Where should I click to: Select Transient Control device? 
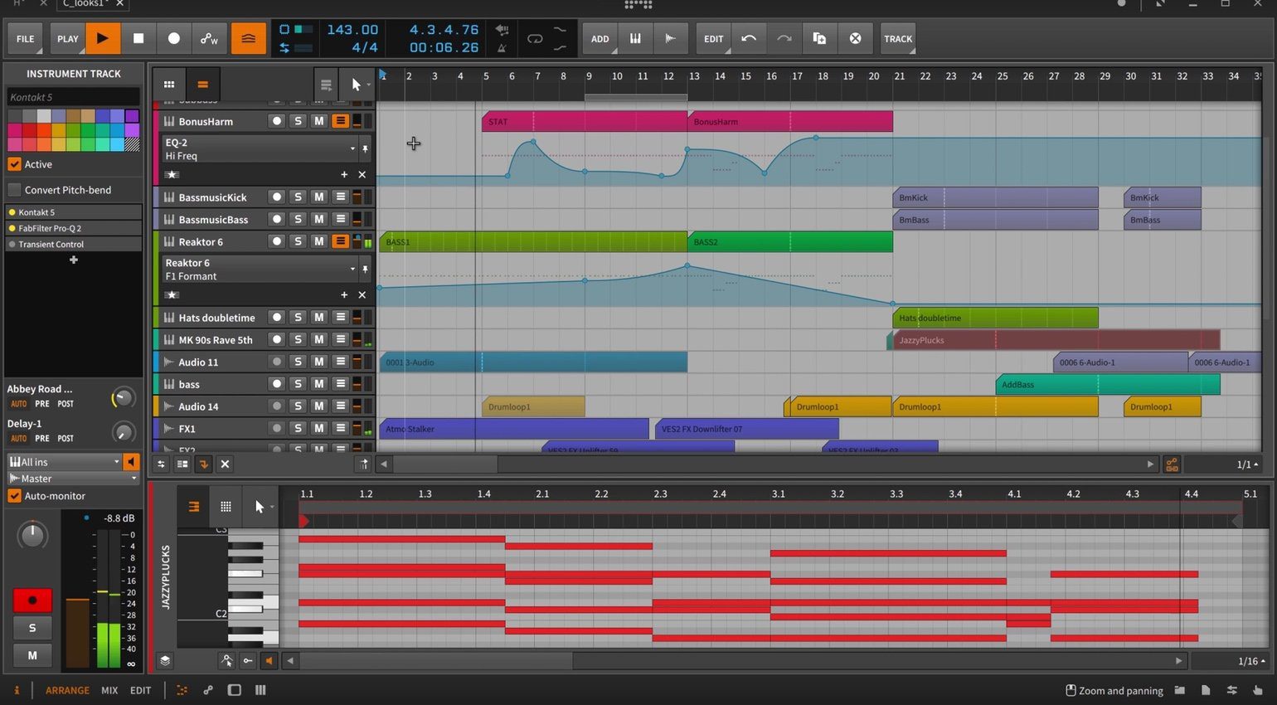(x=73, y=244)
